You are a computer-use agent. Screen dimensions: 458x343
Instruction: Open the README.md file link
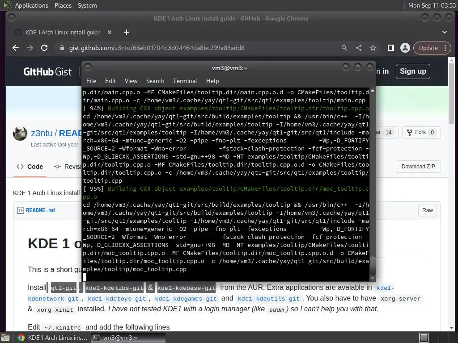(40, 210)
